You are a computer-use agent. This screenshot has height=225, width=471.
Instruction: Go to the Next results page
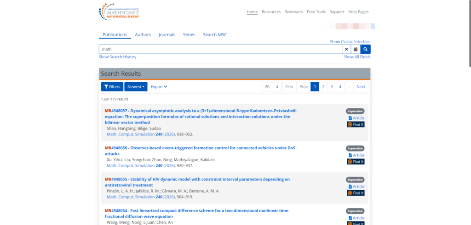(x=361, y=87)
